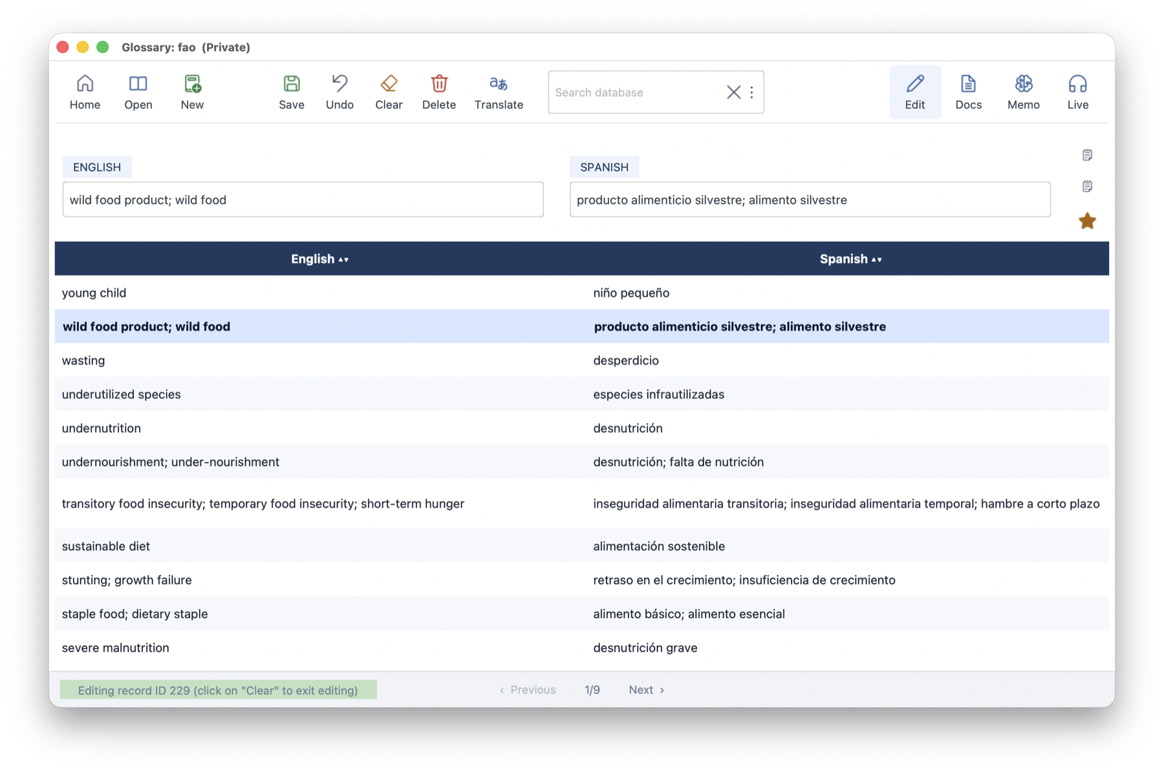Click into the English term field
1164x772 pixels.
pos(303,200)
